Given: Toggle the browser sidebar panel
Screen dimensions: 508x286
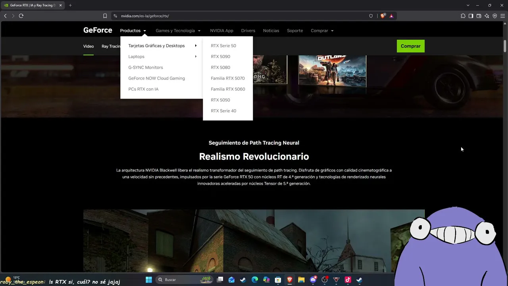Looking at the screenshot, I should tap(471, 16).
